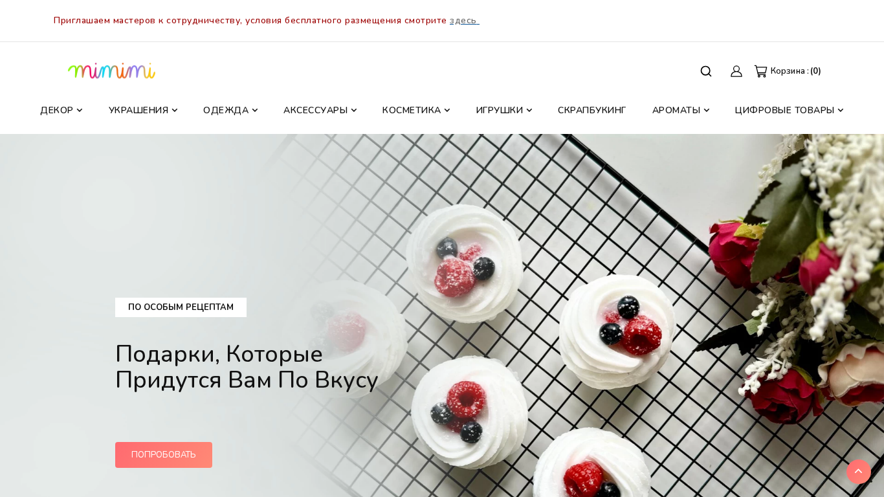Follow the "здесь" link in announcement
The image size is (884, 497).
pos(464,21)
